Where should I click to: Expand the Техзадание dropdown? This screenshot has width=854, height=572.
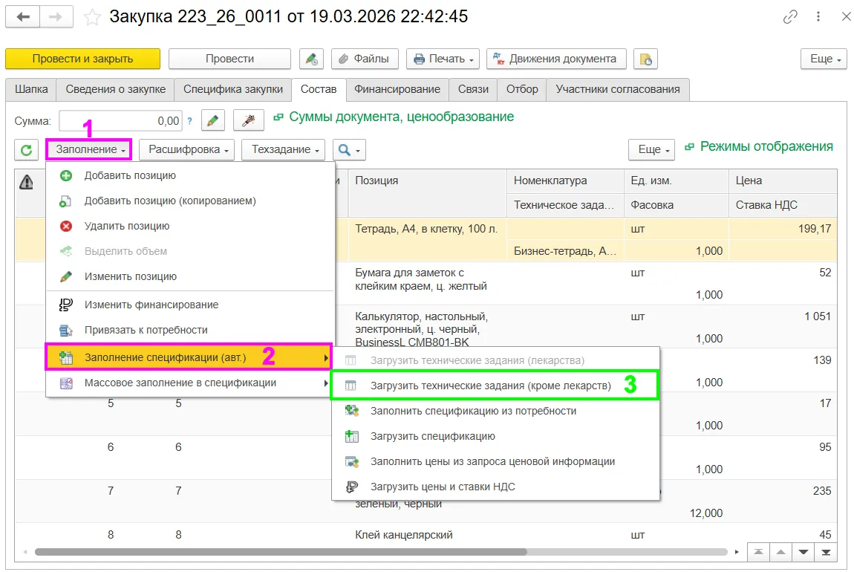284,150
